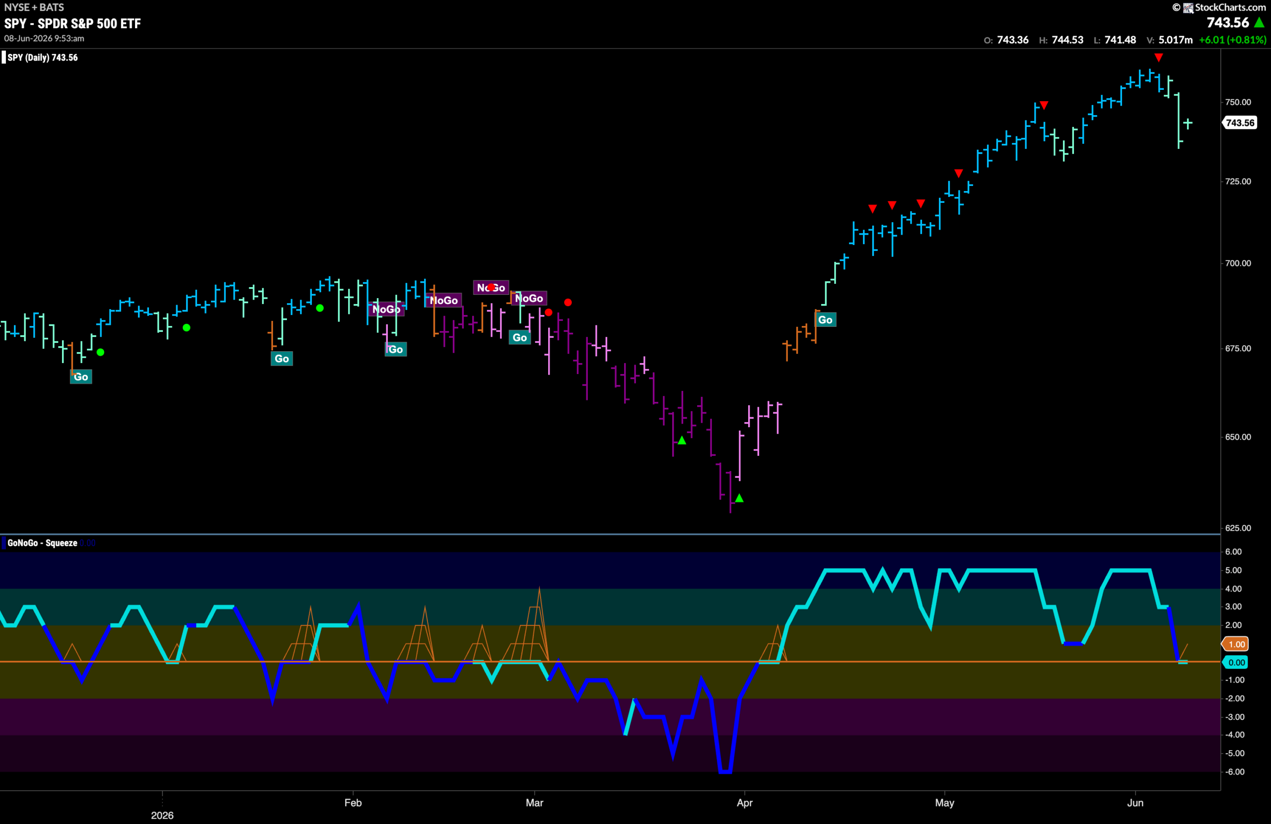Click the NoGo label with red dot
The width and height of the screenshot is (1271, 824).
[491, 288]
